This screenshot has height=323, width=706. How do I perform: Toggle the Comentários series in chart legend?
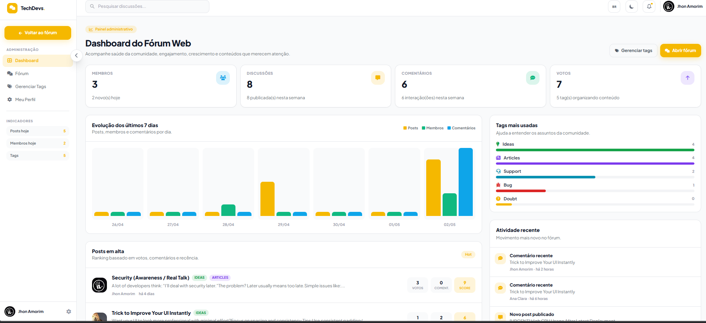[461, 128]
